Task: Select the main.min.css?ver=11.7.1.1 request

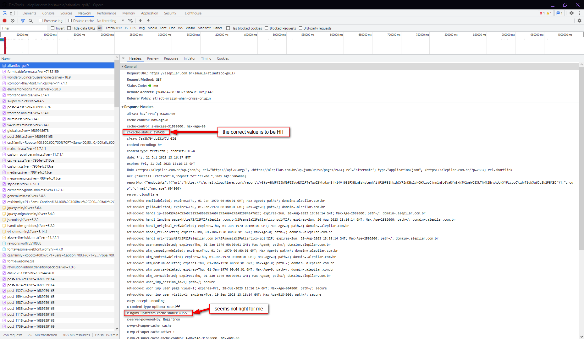Action: [57, 148]
